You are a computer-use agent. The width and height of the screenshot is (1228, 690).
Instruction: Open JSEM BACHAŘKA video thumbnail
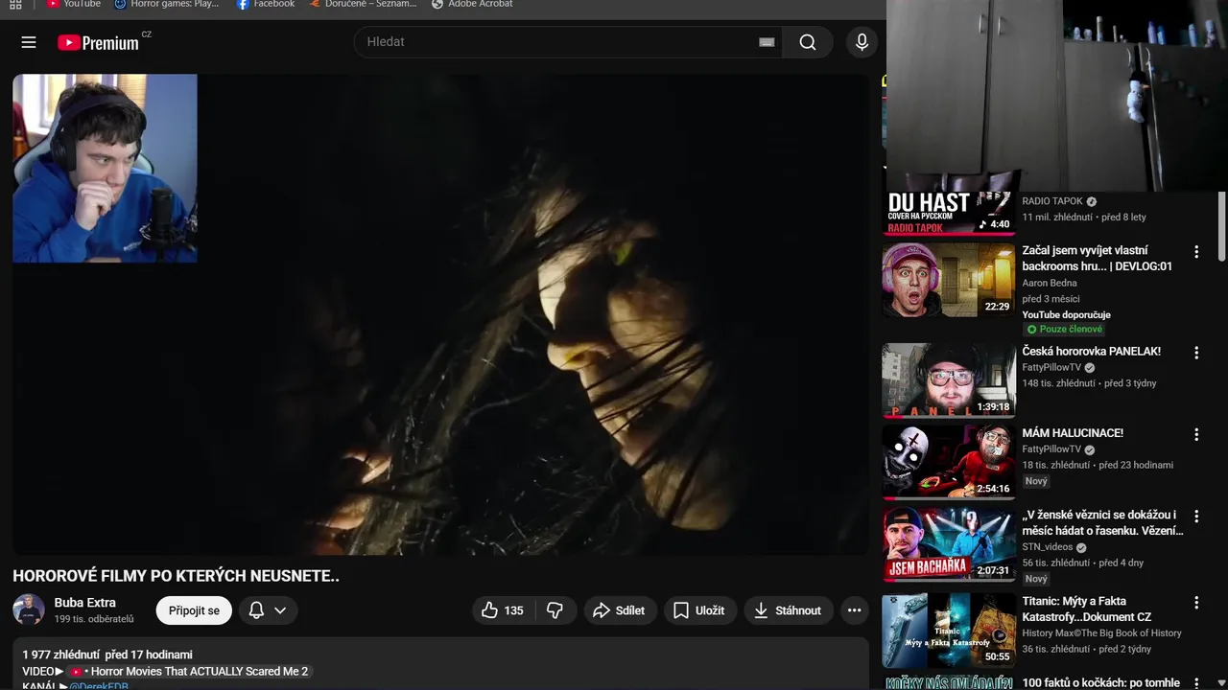click(949, 543)
